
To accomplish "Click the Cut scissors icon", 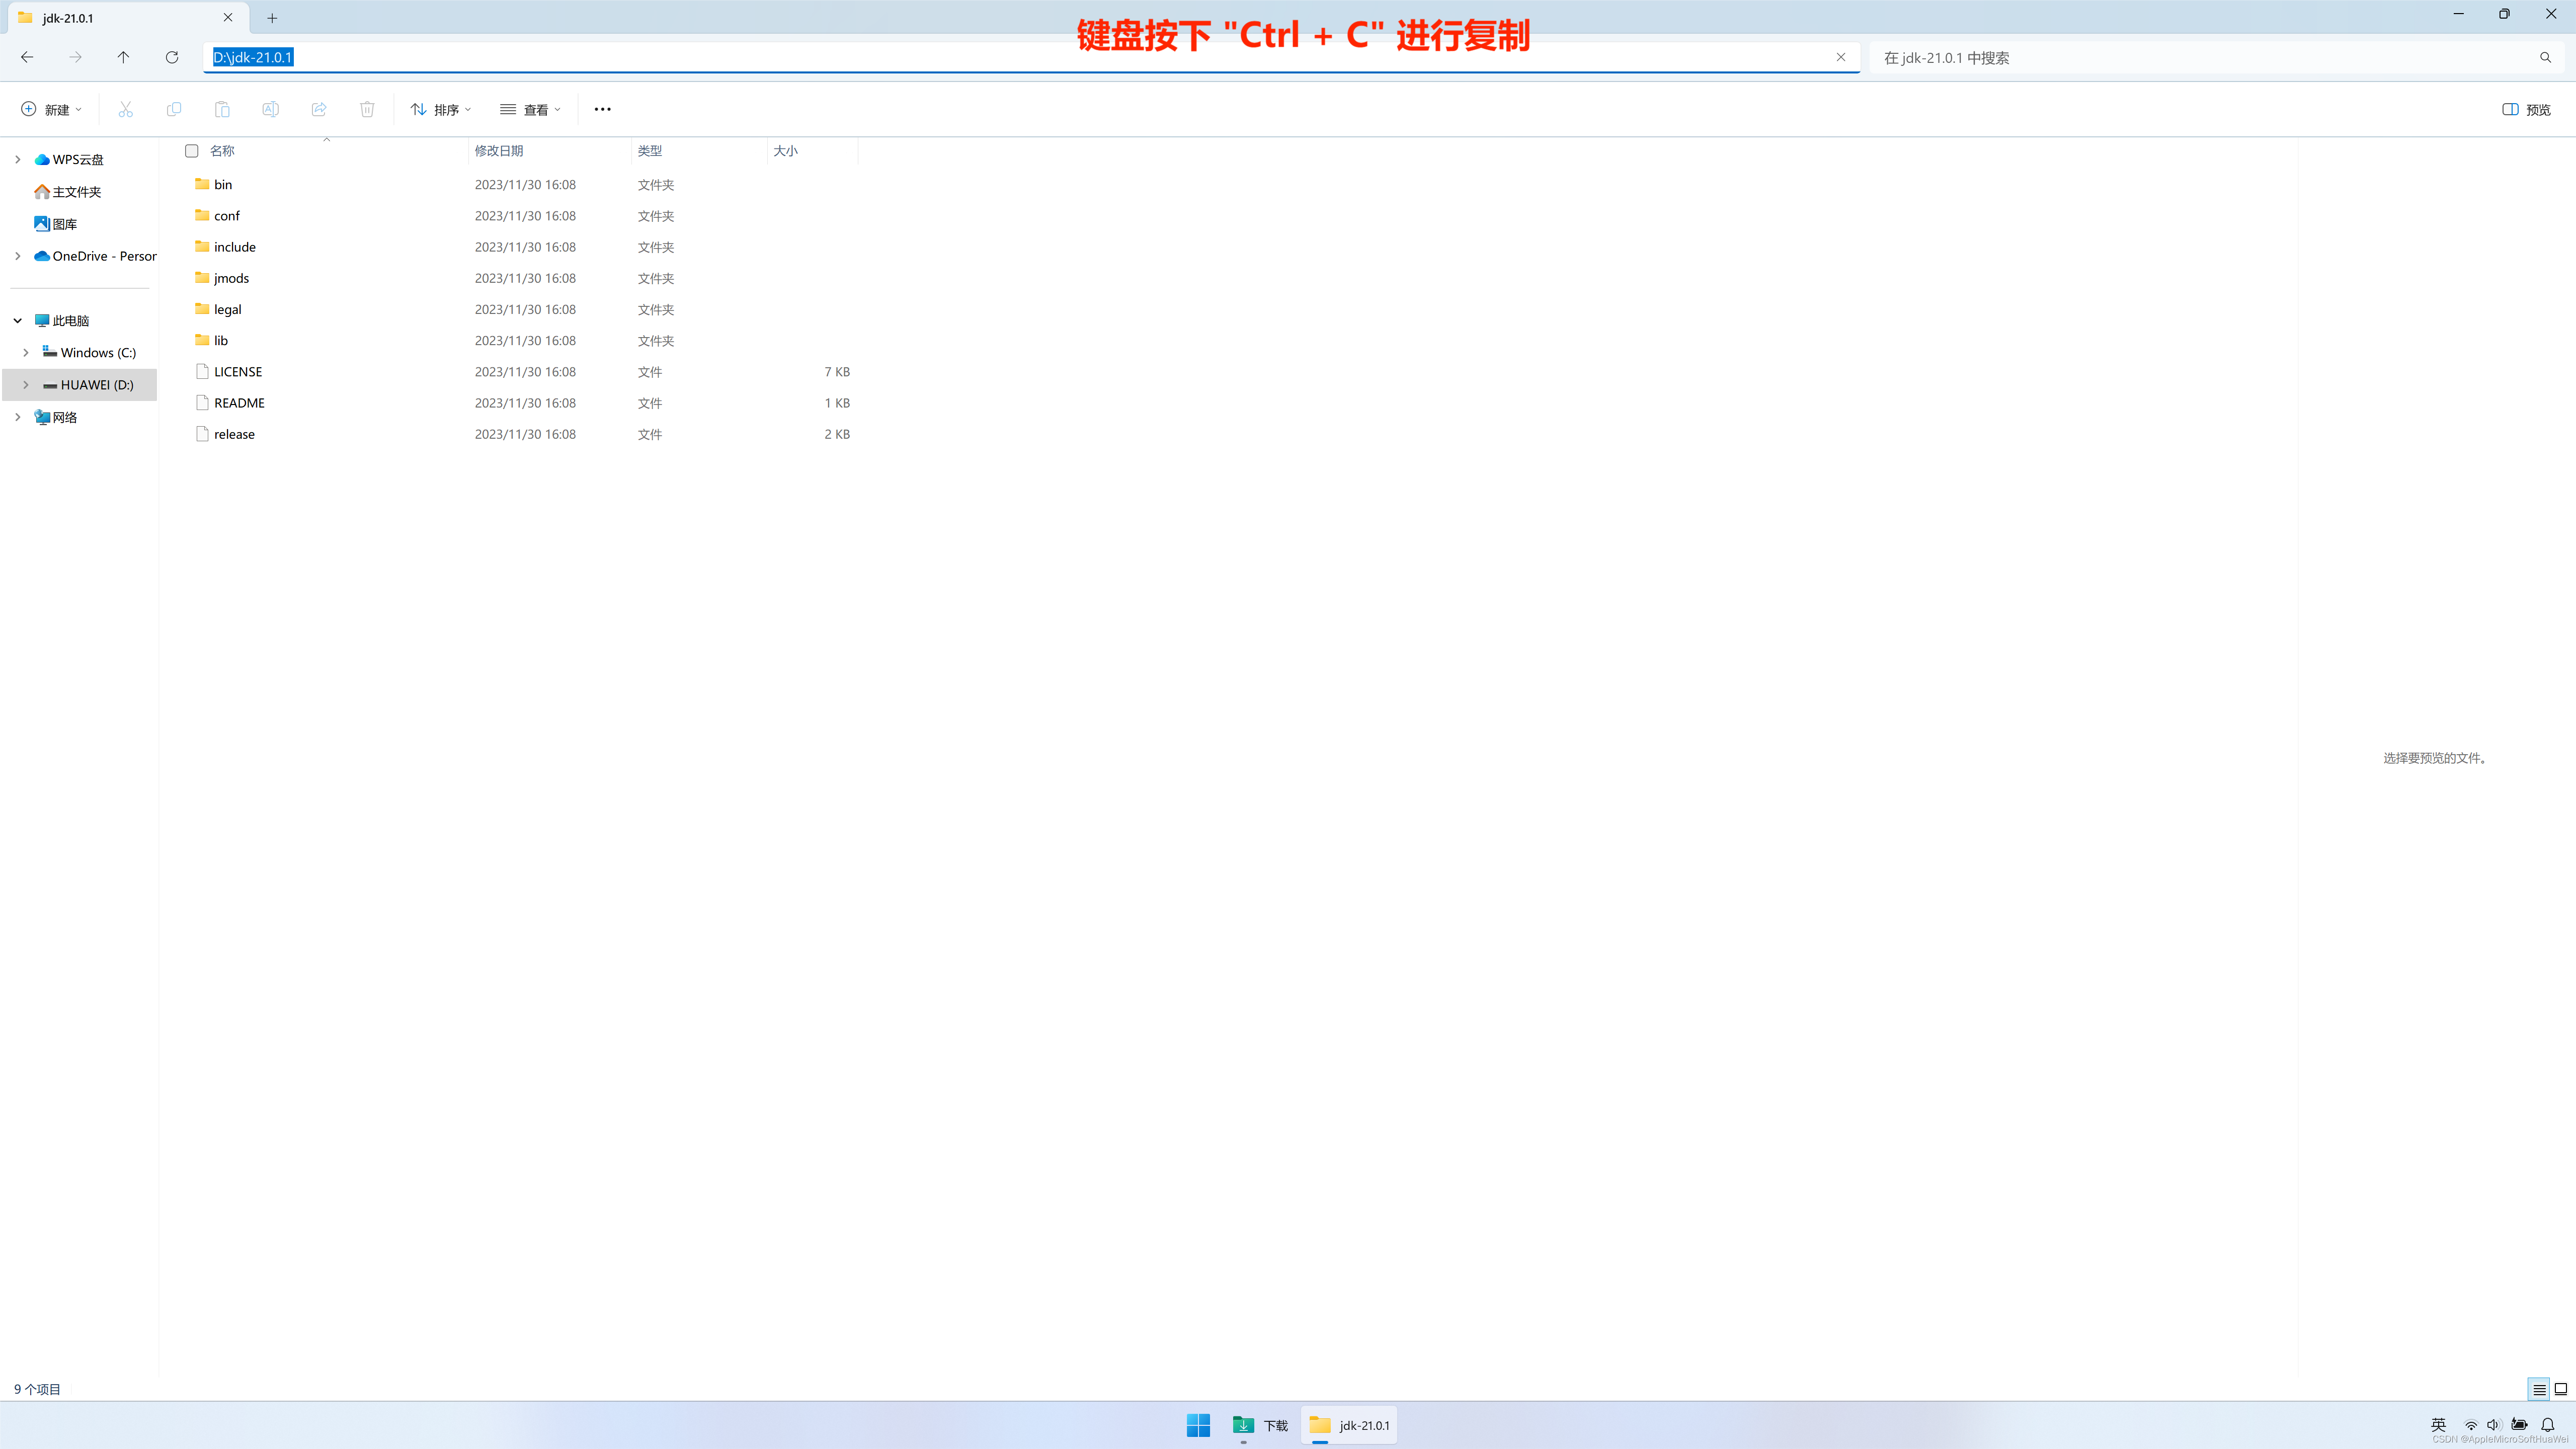I will pyautogui.click(x=125, y=109).
